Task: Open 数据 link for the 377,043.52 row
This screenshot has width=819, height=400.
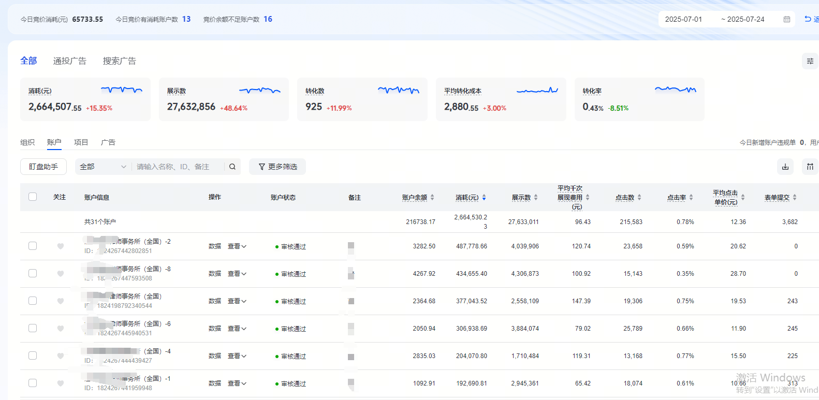Action: click(215, 301)
